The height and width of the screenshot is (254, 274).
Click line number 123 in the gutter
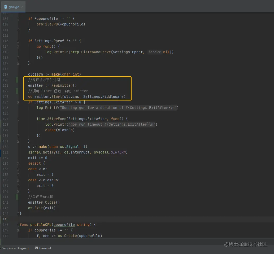point(5,97)
